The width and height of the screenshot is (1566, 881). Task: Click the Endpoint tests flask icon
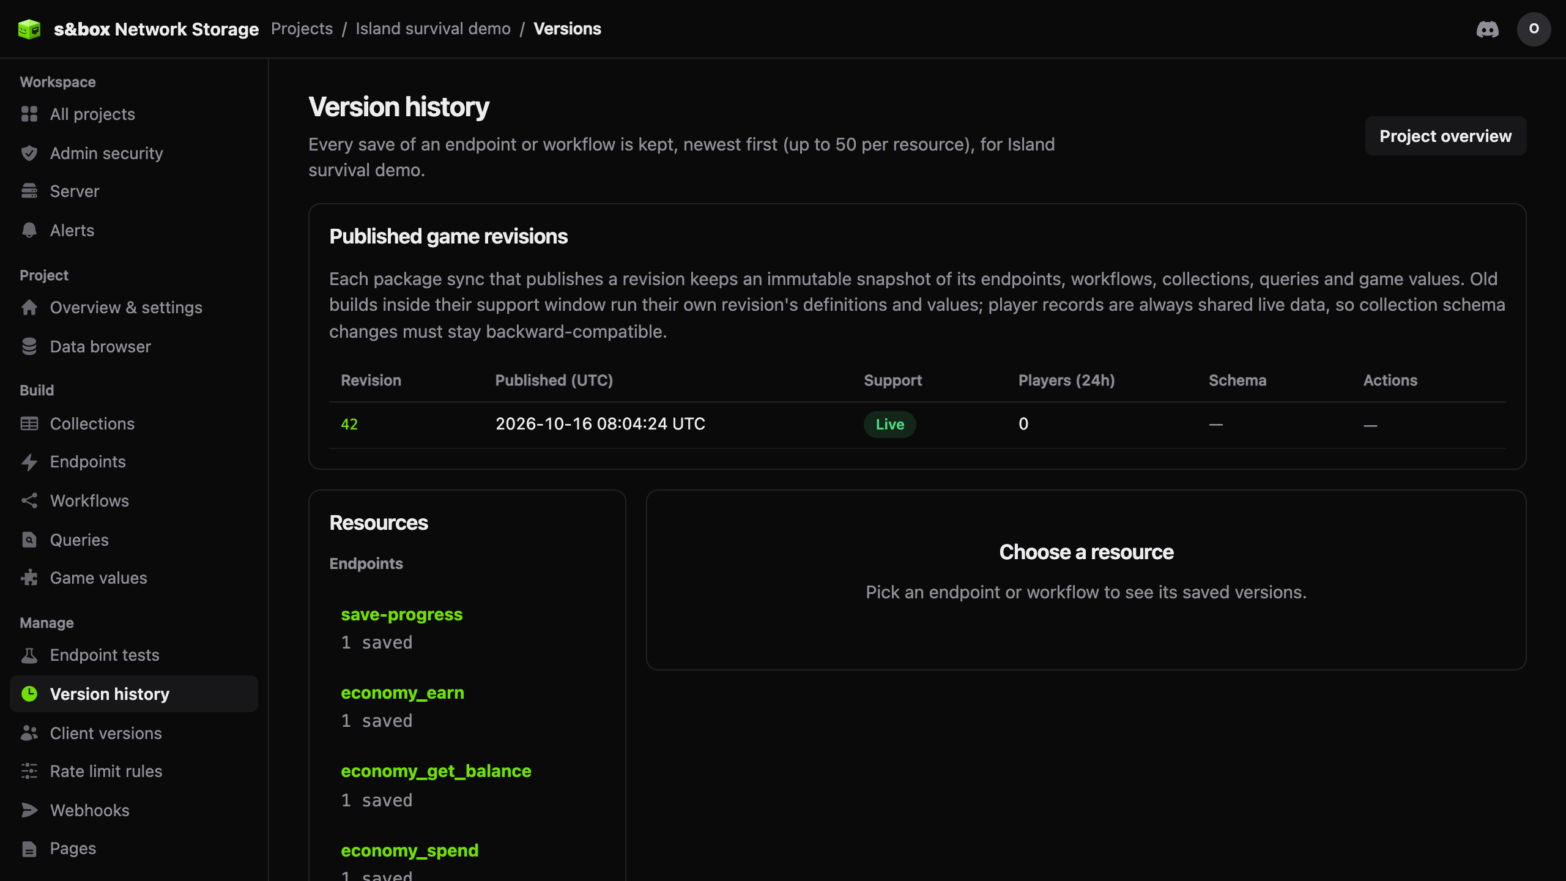(29, 655)
